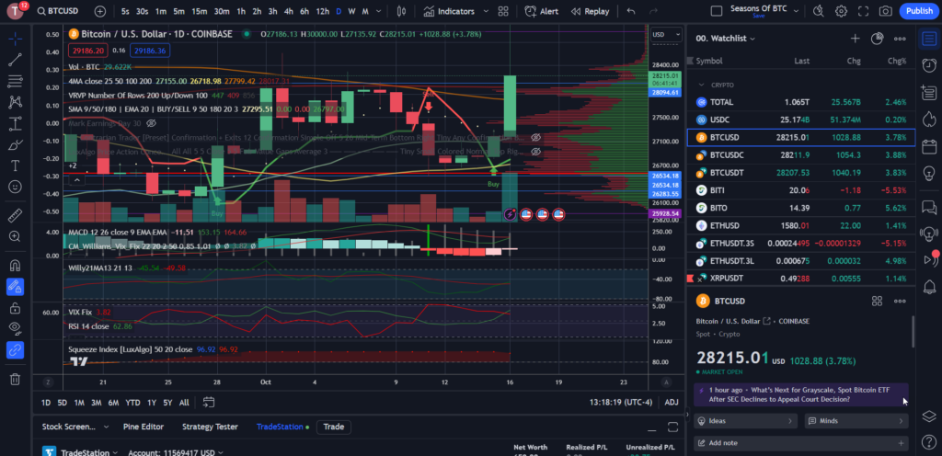
Task: Open the Gann and Fibonacci tools
Action: [x=16, y=80]
